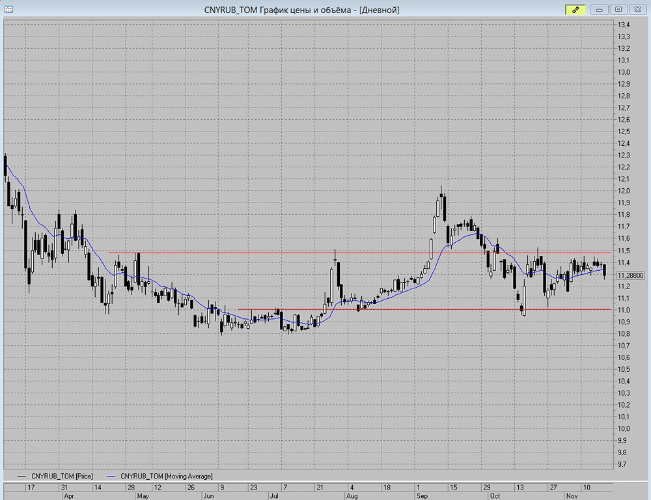This screenshot has height=500, width=651.
Task: Select the Apr month on the time axis
Action: click(x=68, y=495)
